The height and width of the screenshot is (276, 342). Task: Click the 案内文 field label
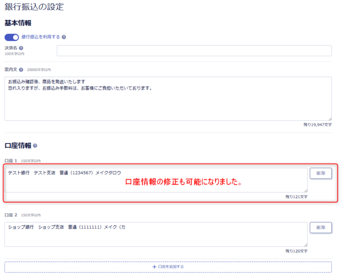pyautogui.click(x=11, y=69)
